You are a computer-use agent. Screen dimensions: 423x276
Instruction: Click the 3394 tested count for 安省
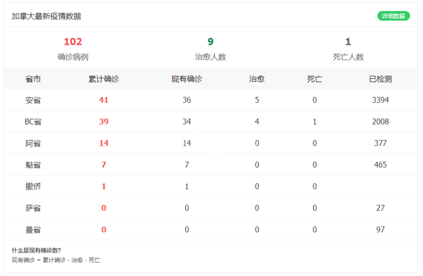[x=380, y=100]
